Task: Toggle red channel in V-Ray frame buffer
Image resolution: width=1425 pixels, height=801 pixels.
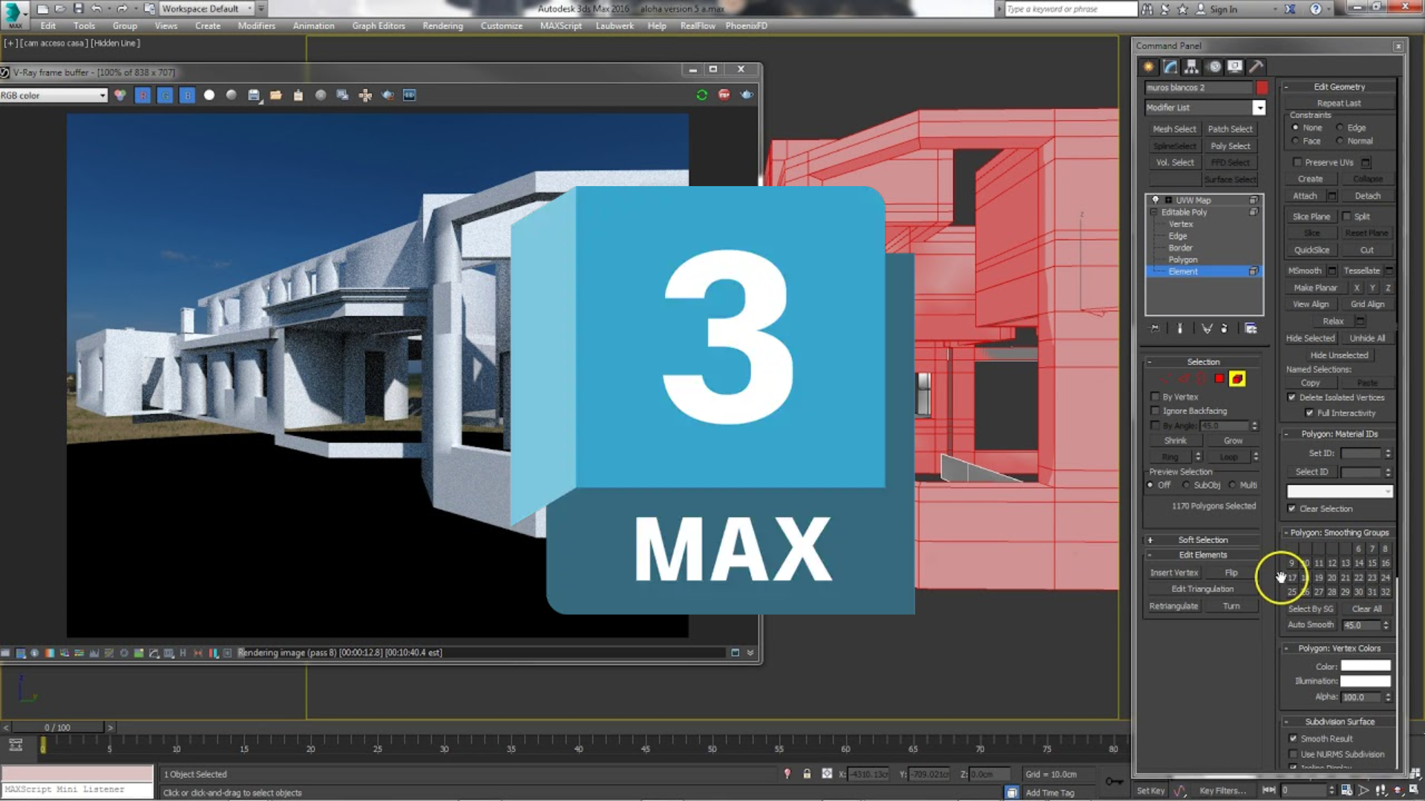Action: click(x=142, y=95)
